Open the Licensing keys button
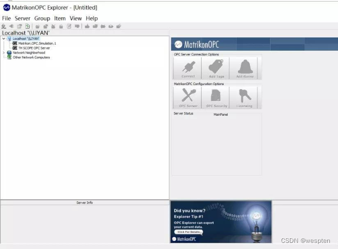This screenshot has height=249, width=338. (245, 98)
